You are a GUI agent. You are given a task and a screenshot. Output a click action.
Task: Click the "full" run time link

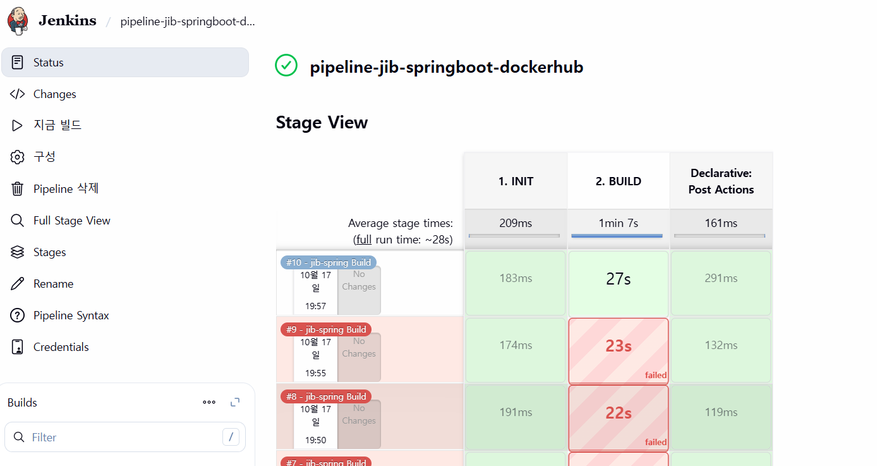(363, 240)
